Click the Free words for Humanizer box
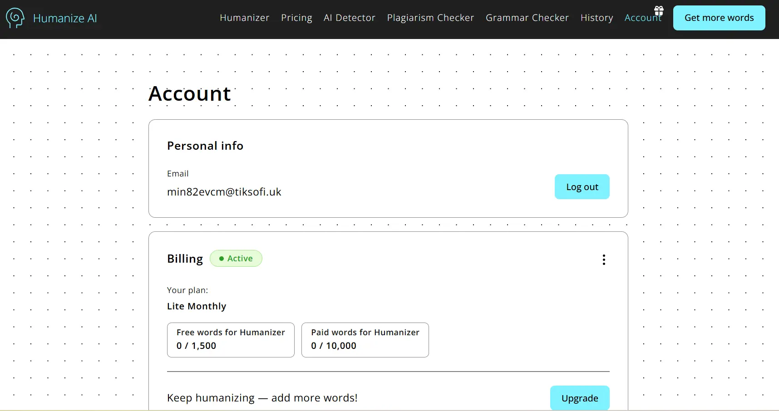 [231, 340]
